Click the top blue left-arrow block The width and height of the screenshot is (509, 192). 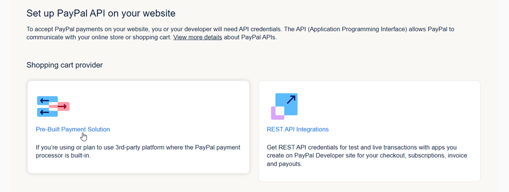coord(48,101)
